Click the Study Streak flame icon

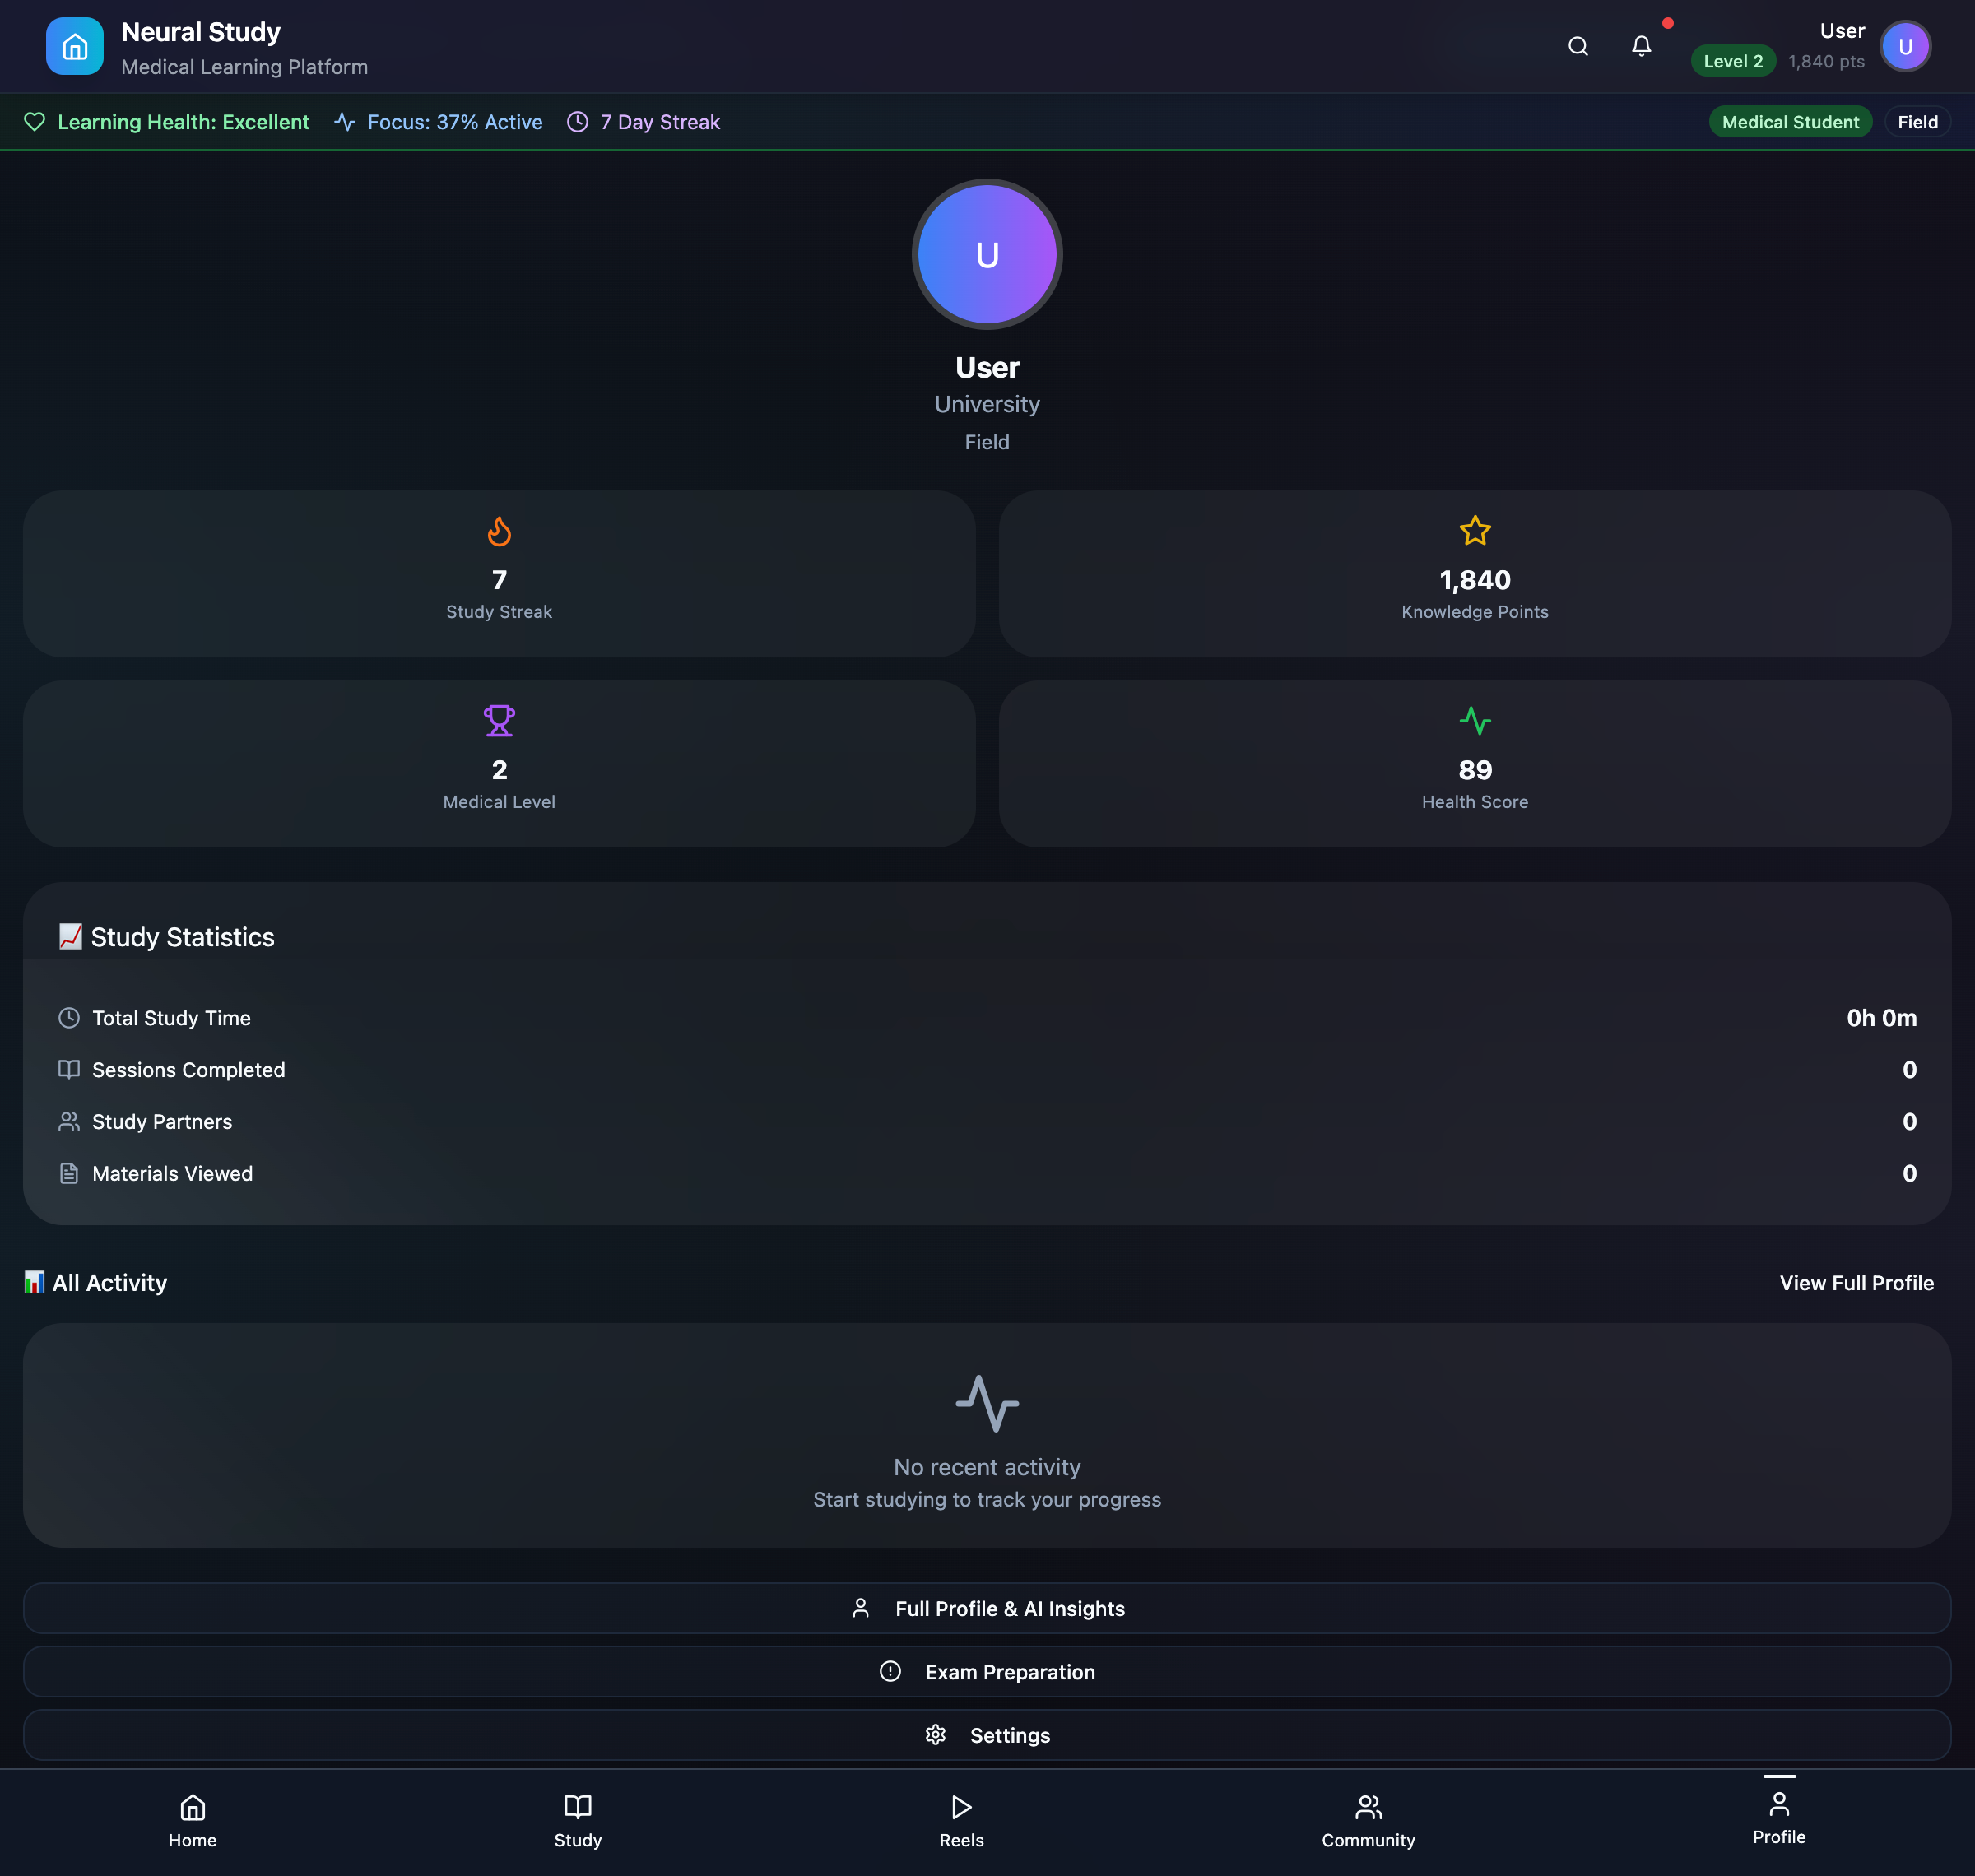[x=499, y=531]
